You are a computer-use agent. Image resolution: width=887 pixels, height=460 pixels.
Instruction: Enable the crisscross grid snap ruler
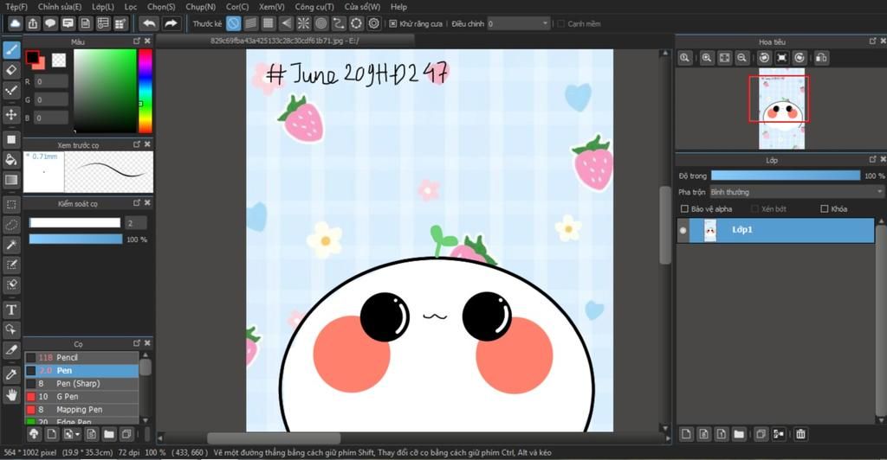point(269,23)
